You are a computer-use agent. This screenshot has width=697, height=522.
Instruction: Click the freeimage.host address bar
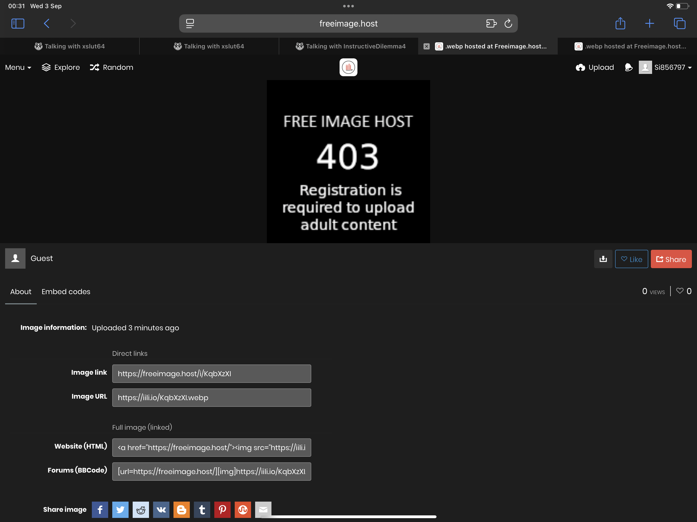[x=348, y=24]
